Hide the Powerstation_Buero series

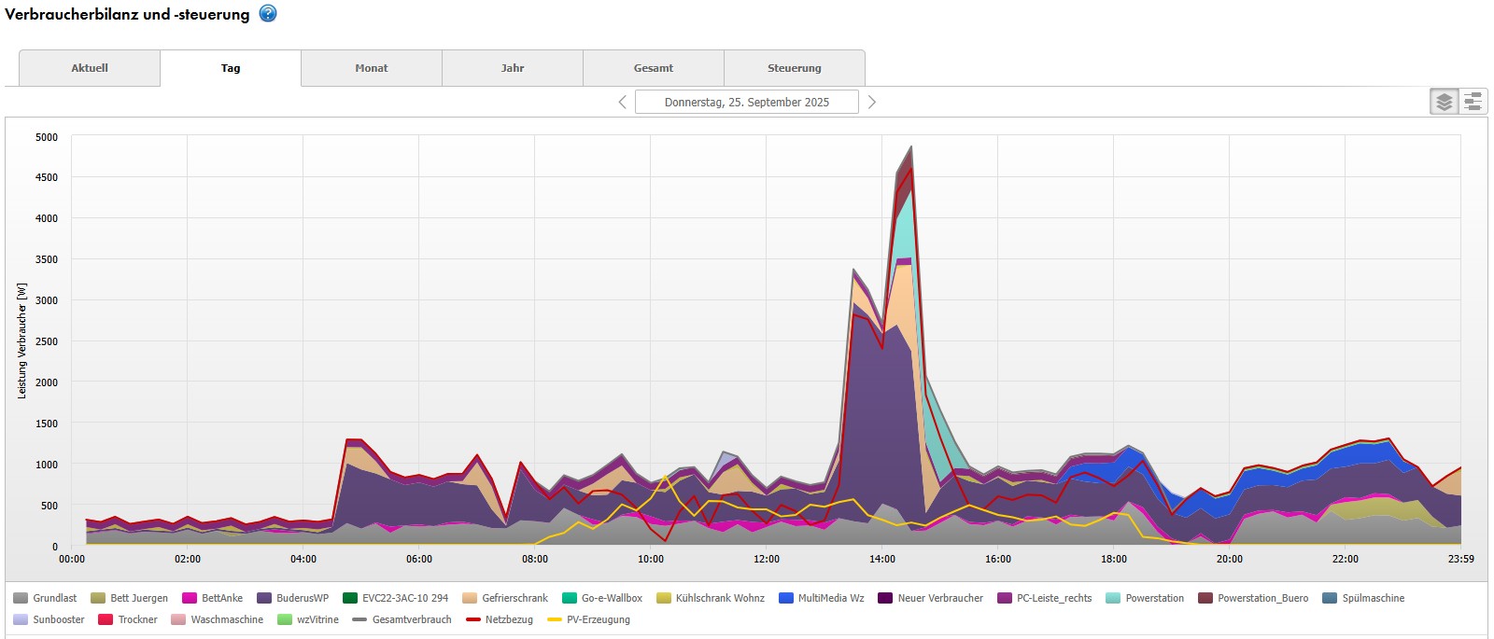[1261, 598]
